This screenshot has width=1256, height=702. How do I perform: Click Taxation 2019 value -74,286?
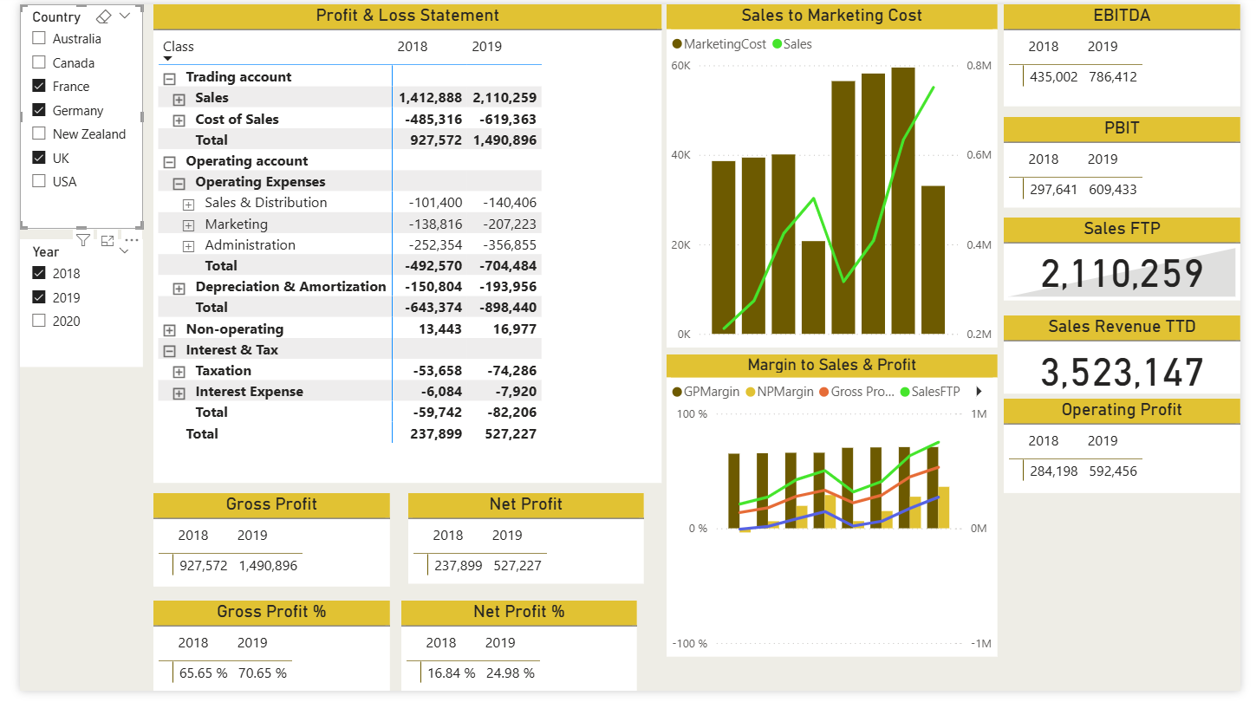[512, 371]
